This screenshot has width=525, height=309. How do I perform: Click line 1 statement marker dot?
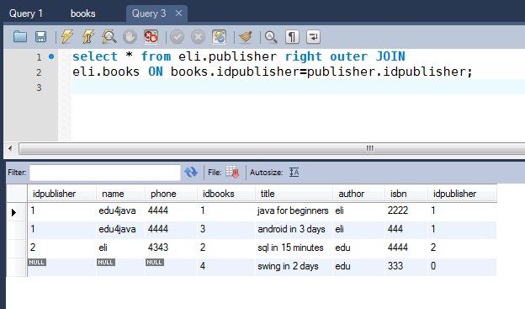point(51,56)
